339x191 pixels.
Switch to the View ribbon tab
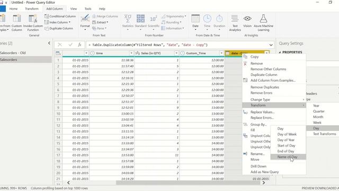pos(74,9)
